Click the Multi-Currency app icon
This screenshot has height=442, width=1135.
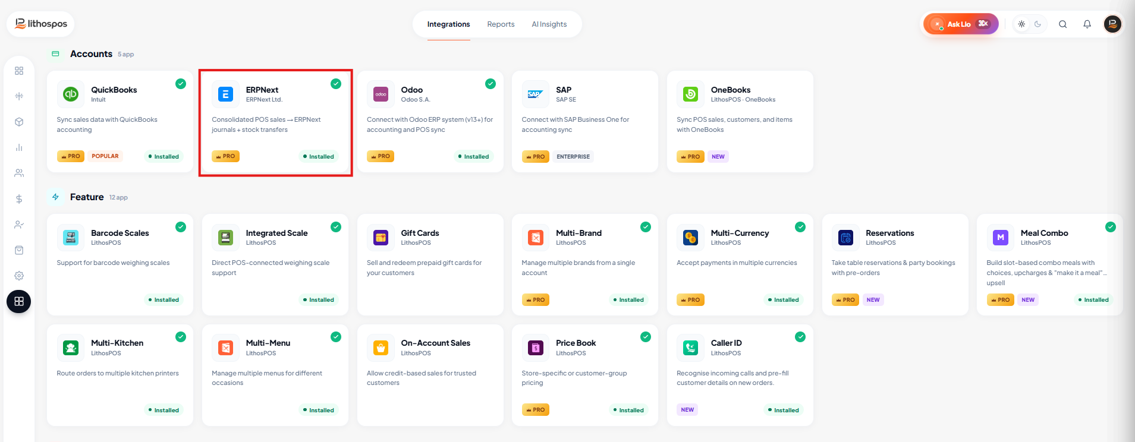(690, 238)
